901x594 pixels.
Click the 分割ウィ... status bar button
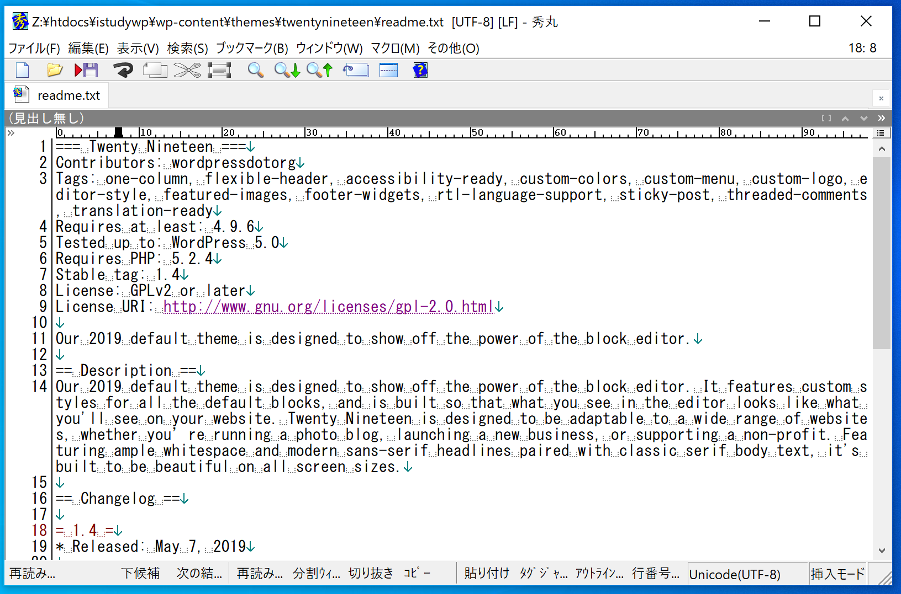316,574
